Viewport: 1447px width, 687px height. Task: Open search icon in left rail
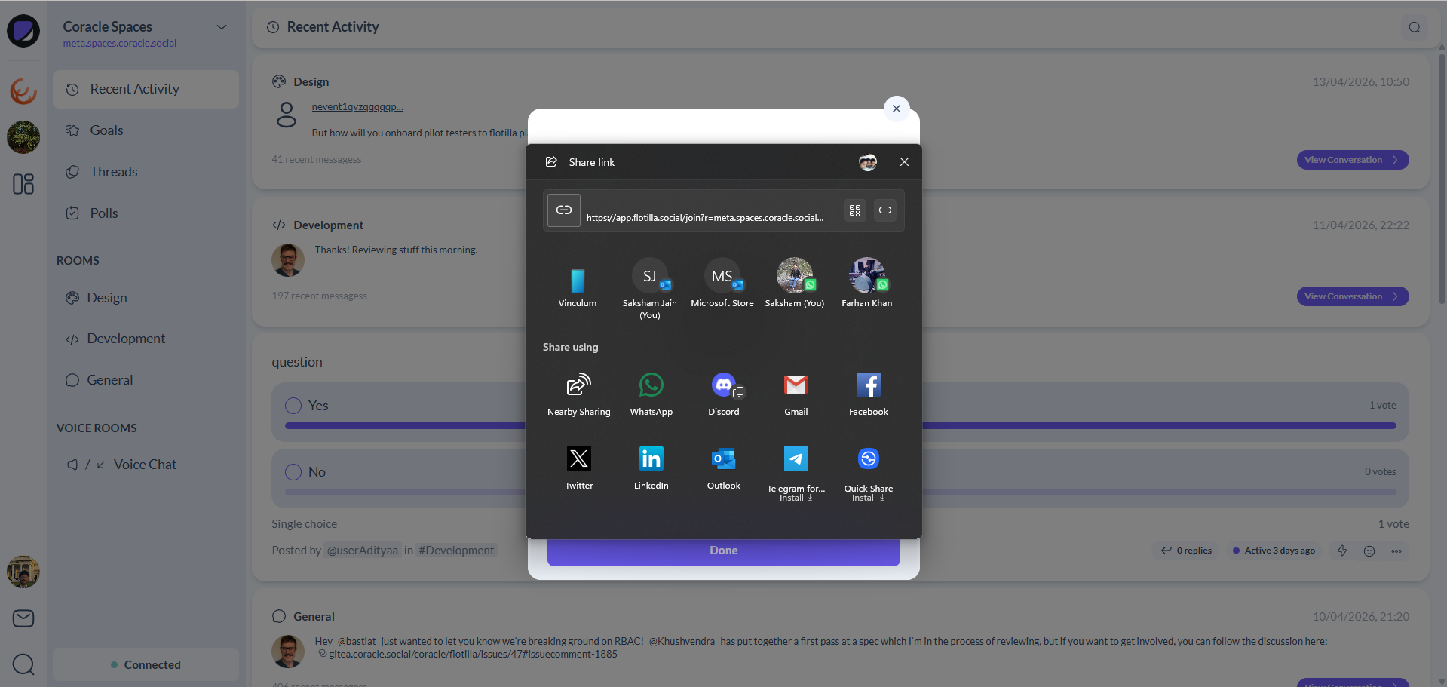click(23, 664)
